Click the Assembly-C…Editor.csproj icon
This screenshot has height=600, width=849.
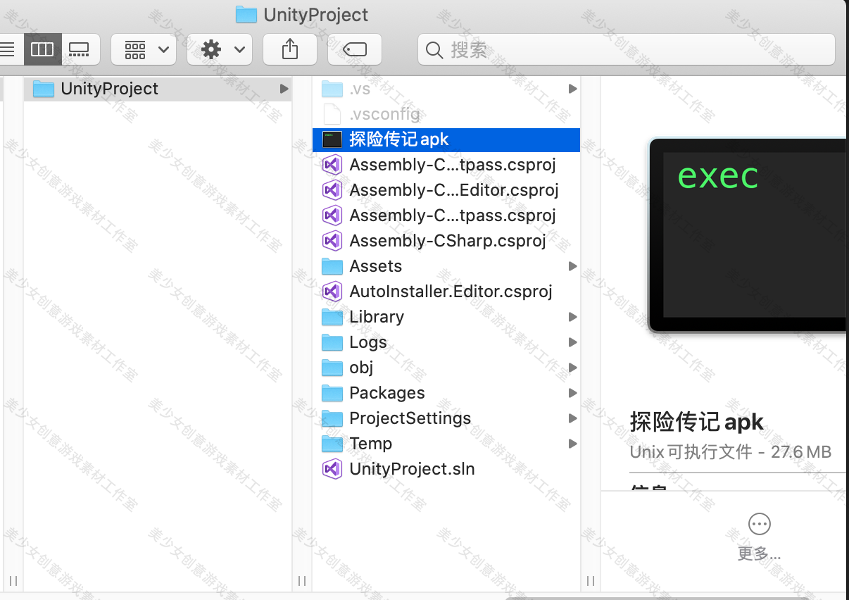click(332, 190)
